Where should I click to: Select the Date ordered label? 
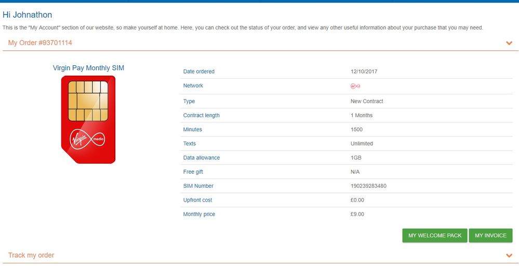[198, 72]
